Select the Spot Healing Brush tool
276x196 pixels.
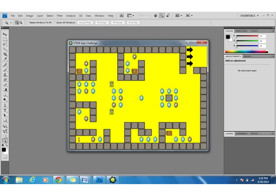(5, 65)
